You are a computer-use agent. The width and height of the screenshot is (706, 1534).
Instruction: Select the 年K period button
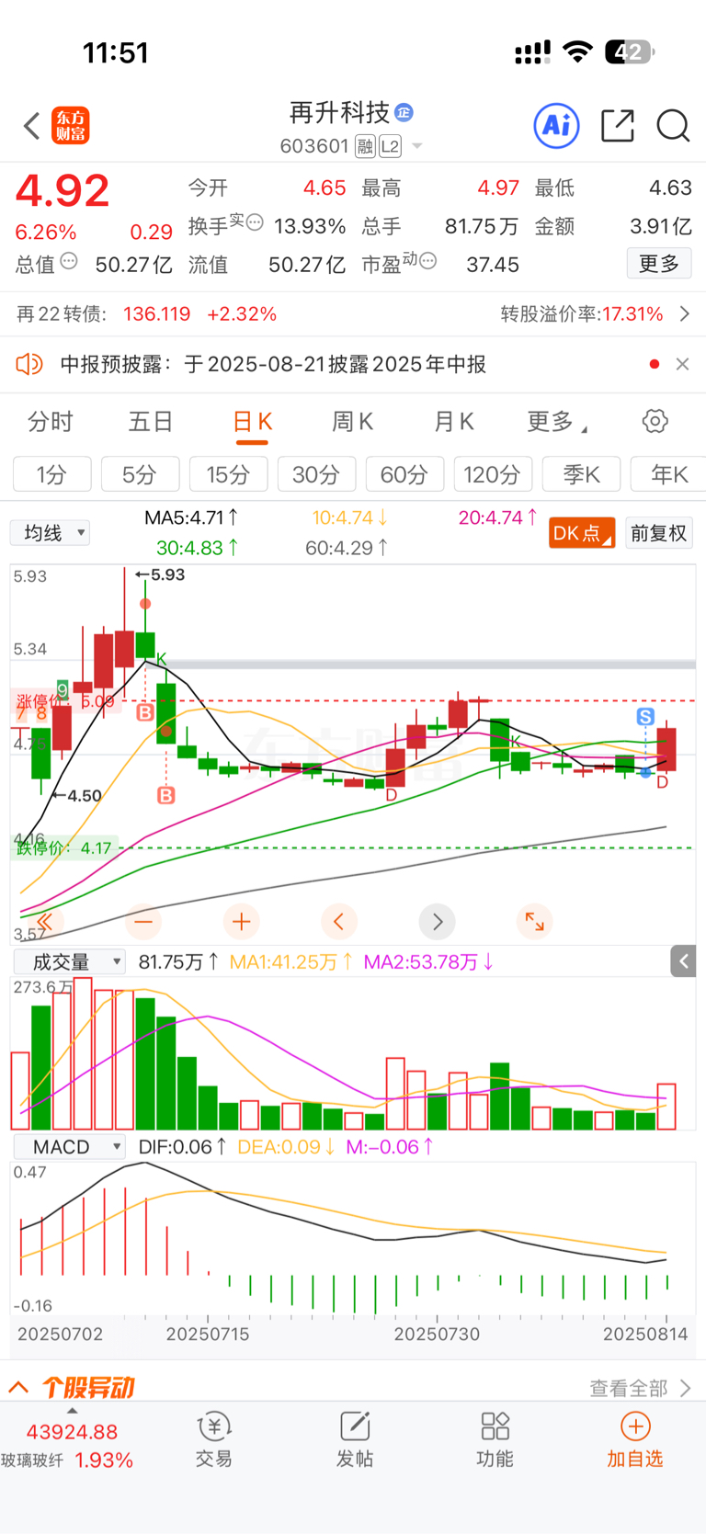666,474
